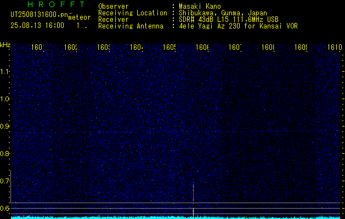
Task: Select the timestamp 25.08.13 16:00
Action: pos(37,26)
